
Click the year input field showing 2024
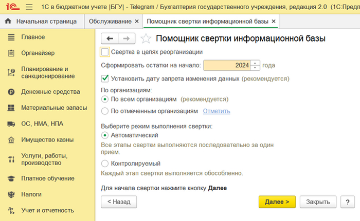[x=227, y=66]
